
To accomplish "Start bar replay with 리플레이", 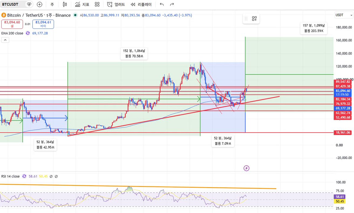I will [x=141, y=4].
